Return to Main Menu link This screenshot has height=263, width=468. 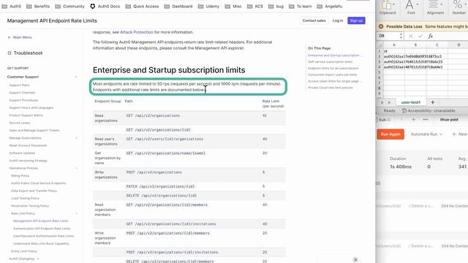(x=23, y=37)
